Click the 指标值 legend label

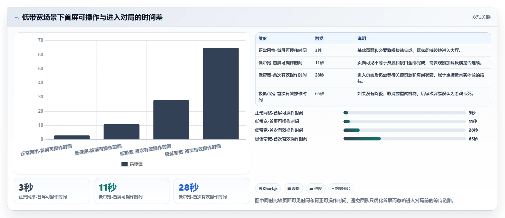pos(136,164)
